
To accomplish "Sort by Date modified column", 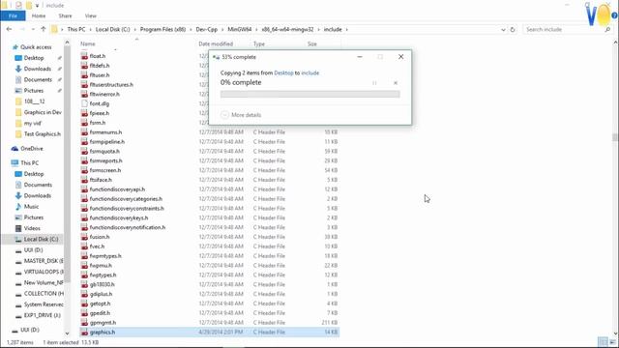I will [x=216, y=43].
